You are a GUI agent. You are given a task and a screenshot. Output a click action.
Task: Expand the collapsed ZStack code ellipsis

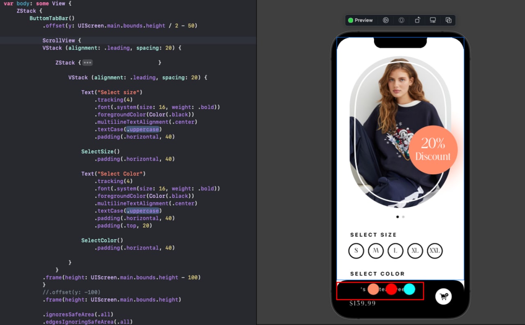pyautogui.click(x=87, y=63)
